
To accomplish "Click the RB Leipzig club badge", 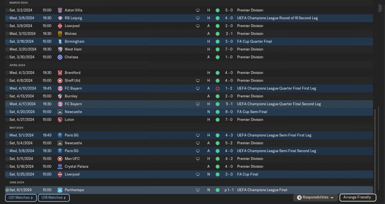I will tap(60, 18).
